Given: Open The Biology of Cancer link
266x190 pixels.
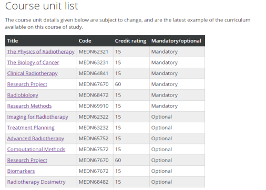Looking at the screenshot, I should (33, 62).
